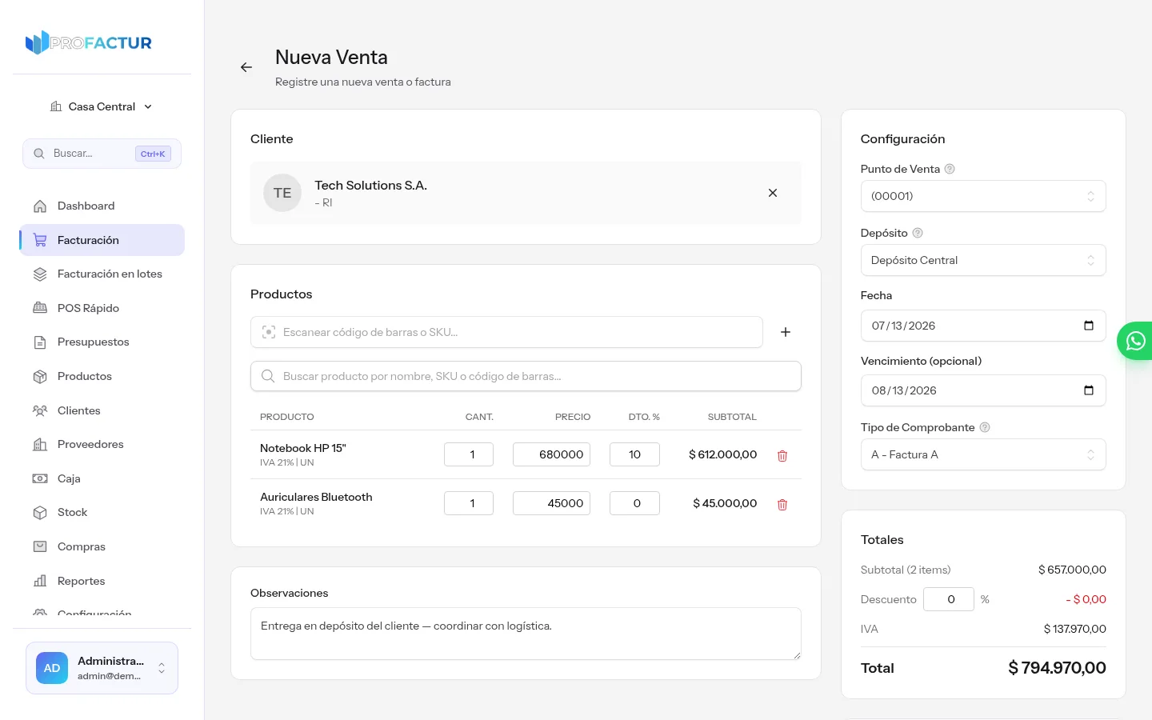
Task: Click the AD user avatar
Action: 52,668
